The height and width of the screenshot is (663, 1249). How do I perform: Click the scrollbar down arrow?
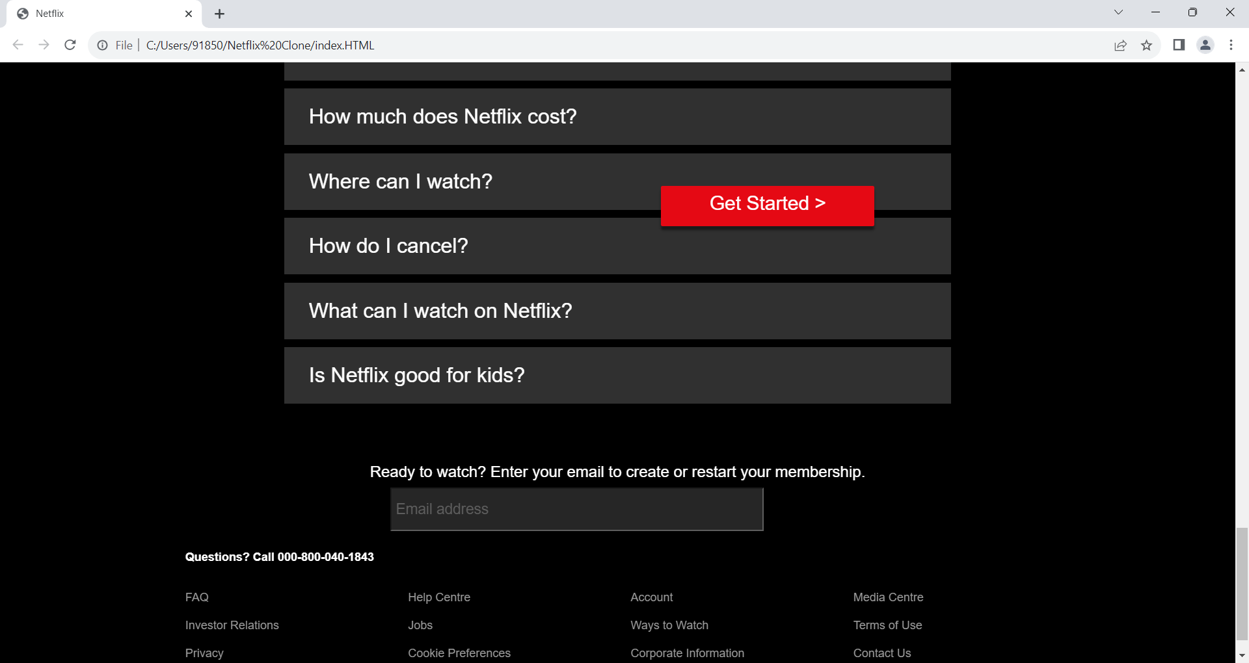pyautogui.click(x=1242, y=655)
